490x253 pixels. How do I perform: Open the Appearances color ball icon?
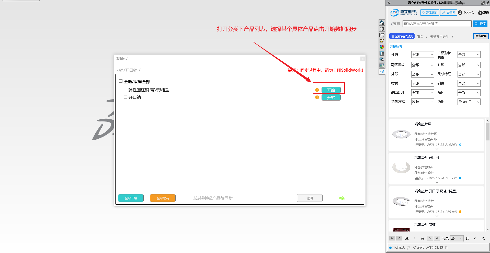tap(382, 47)
